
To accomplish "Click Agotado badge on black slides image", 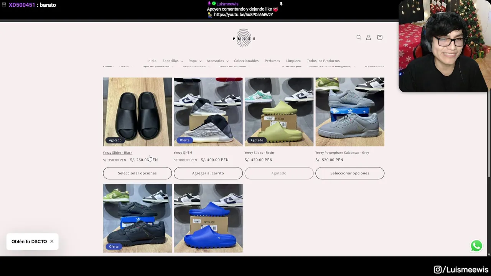I will point(115,140).
